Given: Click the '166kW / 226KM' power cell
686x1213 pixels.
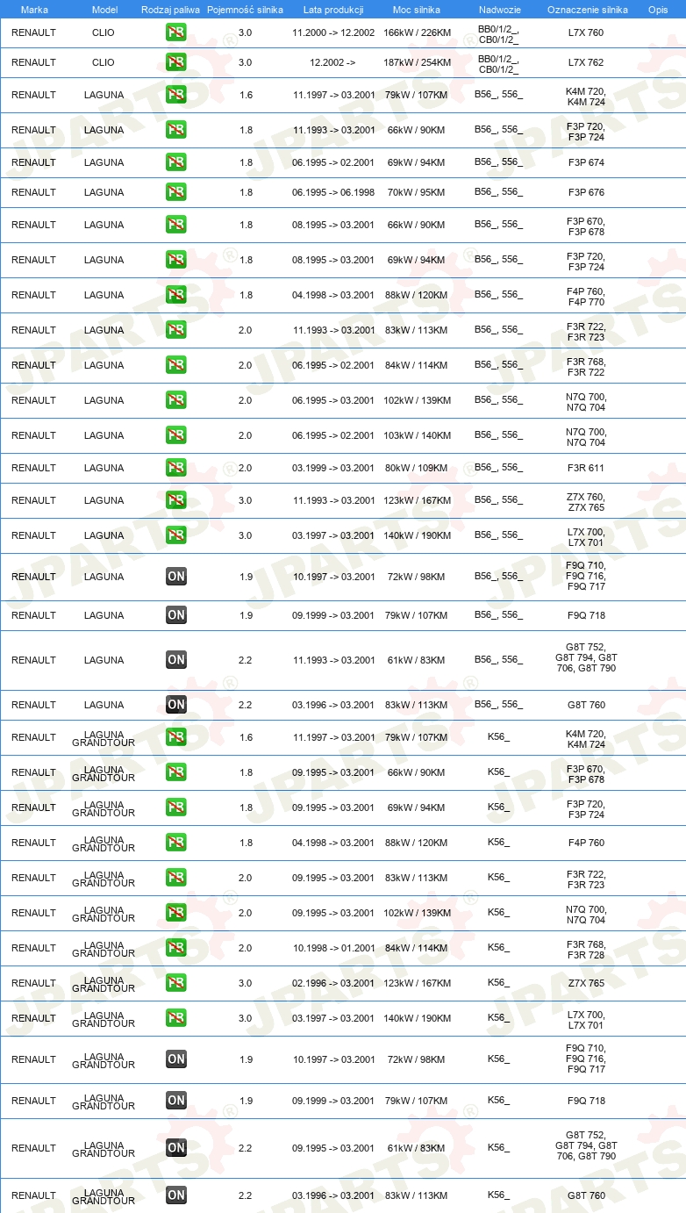Looking at the screenshot, I should 418,32.
